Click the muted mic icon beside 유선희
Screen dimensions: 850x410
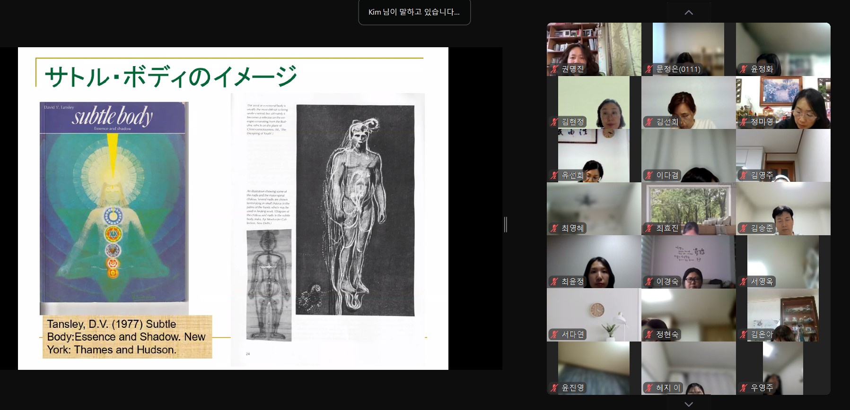(554, 175)
